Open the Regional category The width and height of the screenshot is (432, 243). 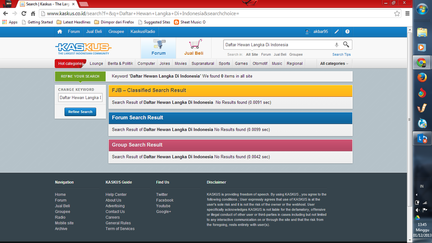[x=295, y=63]
